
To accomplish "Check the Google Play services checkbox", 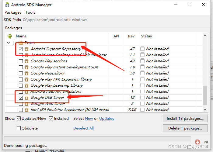I will click(x=21, y=61).
